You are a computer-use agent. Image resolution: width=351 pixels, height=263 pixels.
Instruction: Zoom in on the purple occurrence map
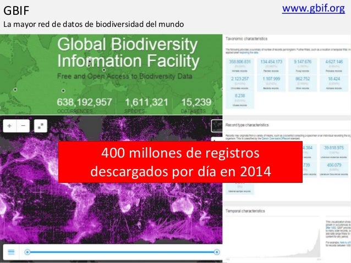click(9, 126)
